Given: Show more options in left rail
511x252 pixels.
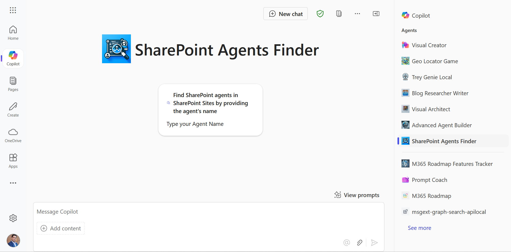Looking at the screenshot, I should click(13, 183).
